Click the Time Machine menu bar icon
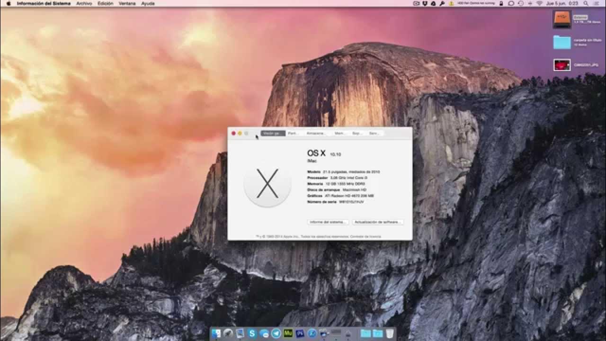606x341 pixels. 521,3
